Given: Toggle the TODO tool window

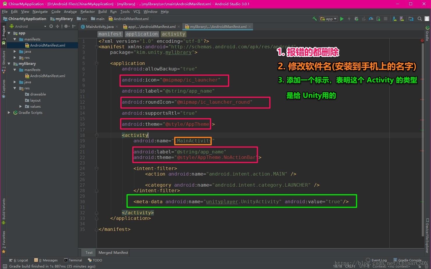Looking at the screenshot, I should coord(95,260).
